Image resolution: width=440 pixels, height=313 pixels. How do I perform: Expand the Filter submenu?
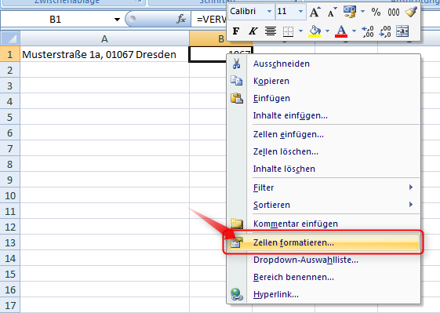coord(324,187)
